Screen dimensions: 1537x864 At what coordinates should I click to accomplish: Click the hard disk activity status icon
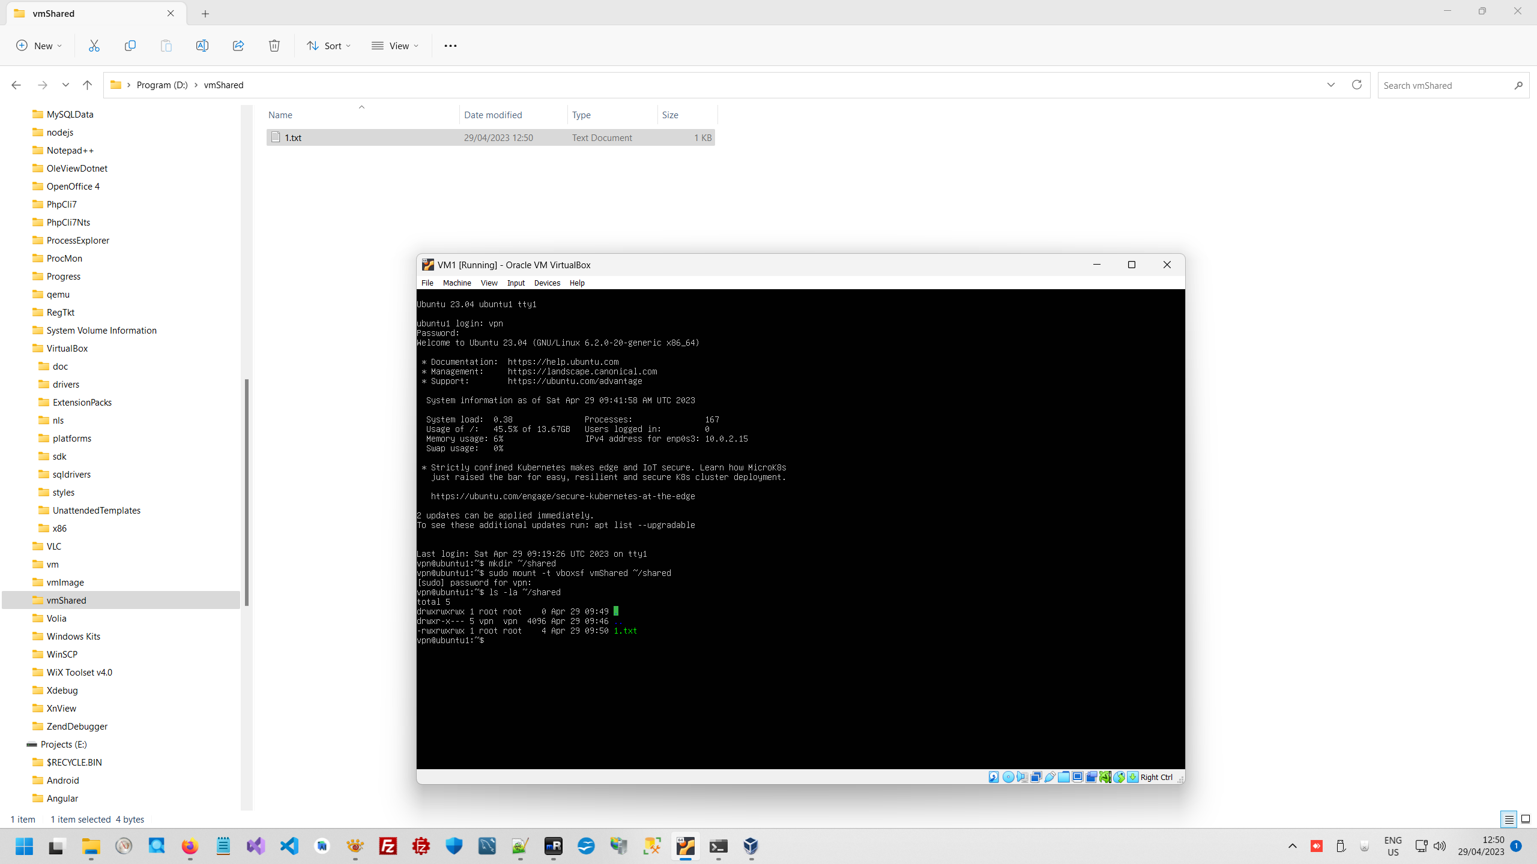point(994,777)
